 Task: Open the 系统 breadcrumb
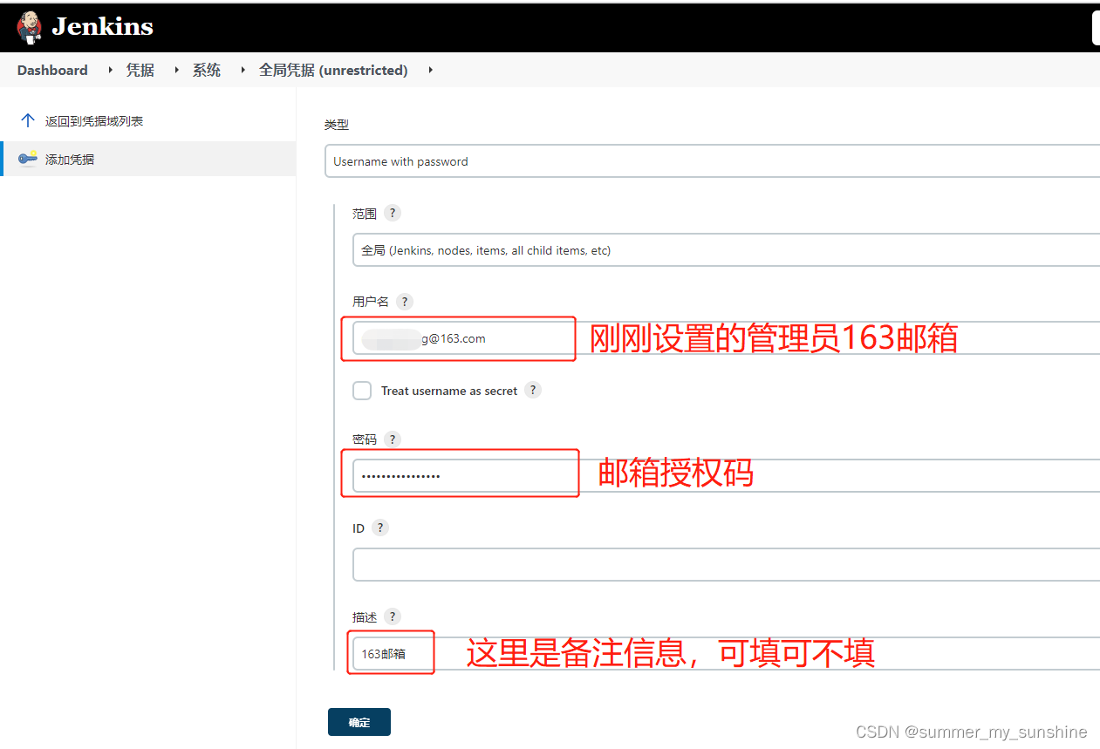[207, 71]
